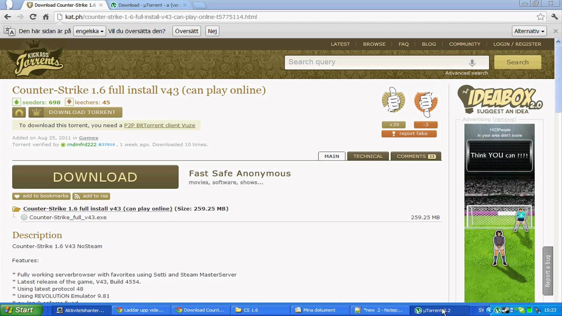Screen dimensions: 562x316
Task: Click the Counter-Strike 1.6 full install v43 folder link
Action: point(97,209)
